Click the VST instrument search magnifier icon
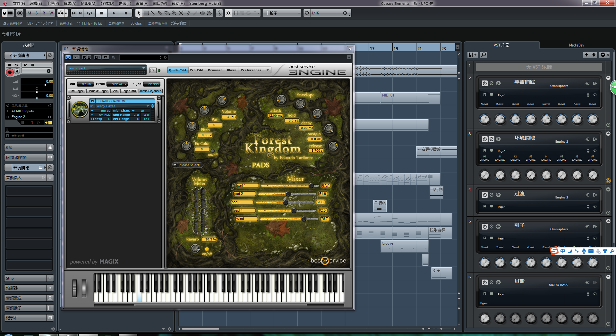The width and height of the screenshot is (616, 336). pos(483,55)
